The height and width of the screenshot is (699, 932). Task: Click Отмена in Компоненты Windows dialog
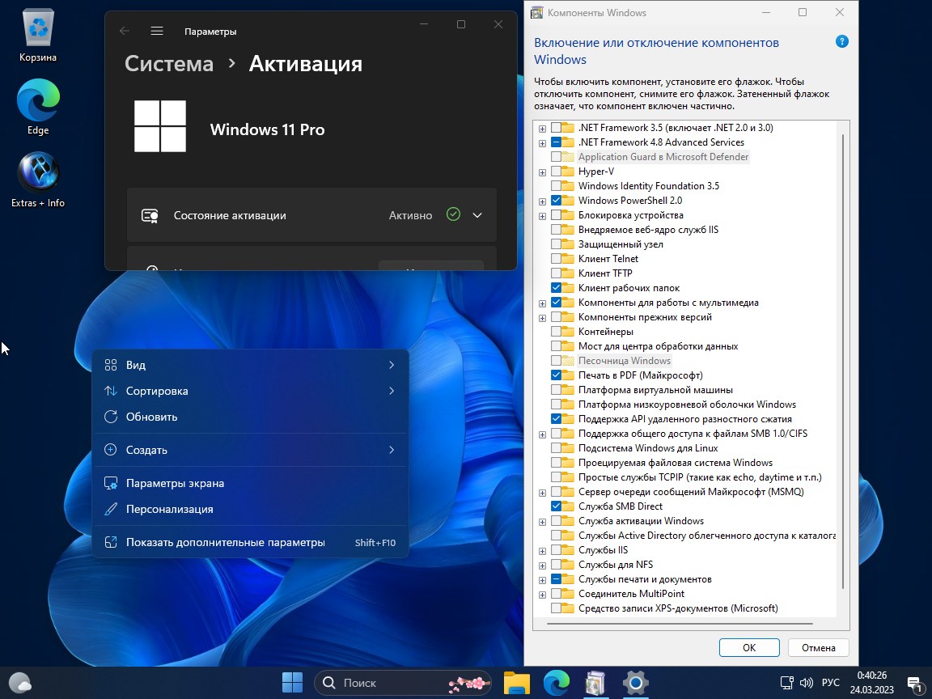[x=818, y=647]
